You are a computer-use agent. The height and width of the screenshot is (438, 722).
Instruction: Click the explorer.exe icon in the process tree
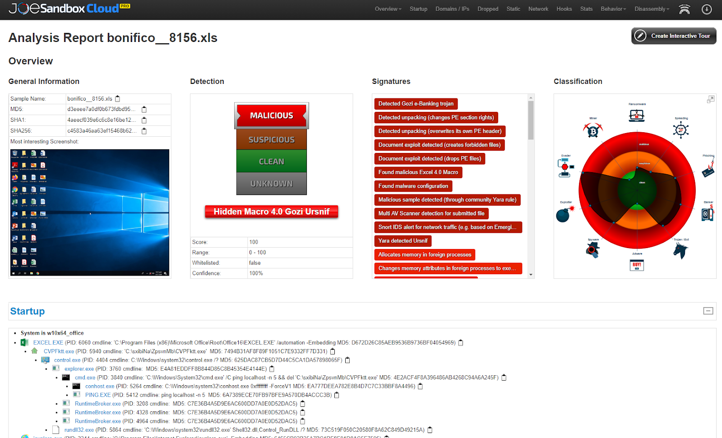pos(56,369)
